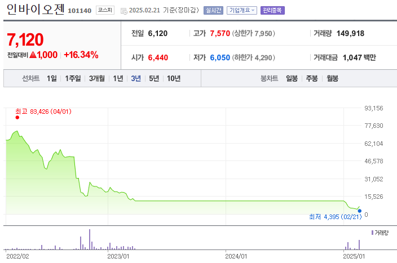Viewport: 397px width, 263px height.
Task: Click the 코스피 market label
Action: click(105, 10)
